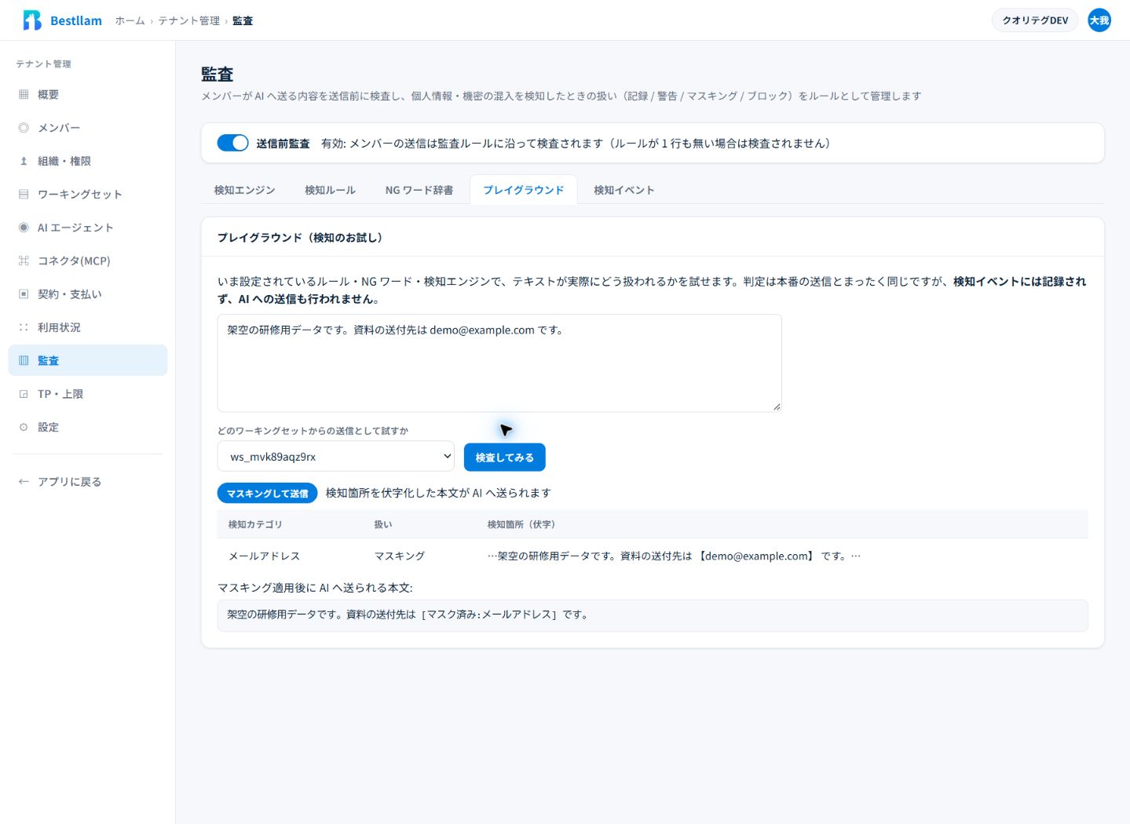This screenshot has height=824, width=1130.
Task: Click the 設定 gear icon
Action: click(24, 428)
